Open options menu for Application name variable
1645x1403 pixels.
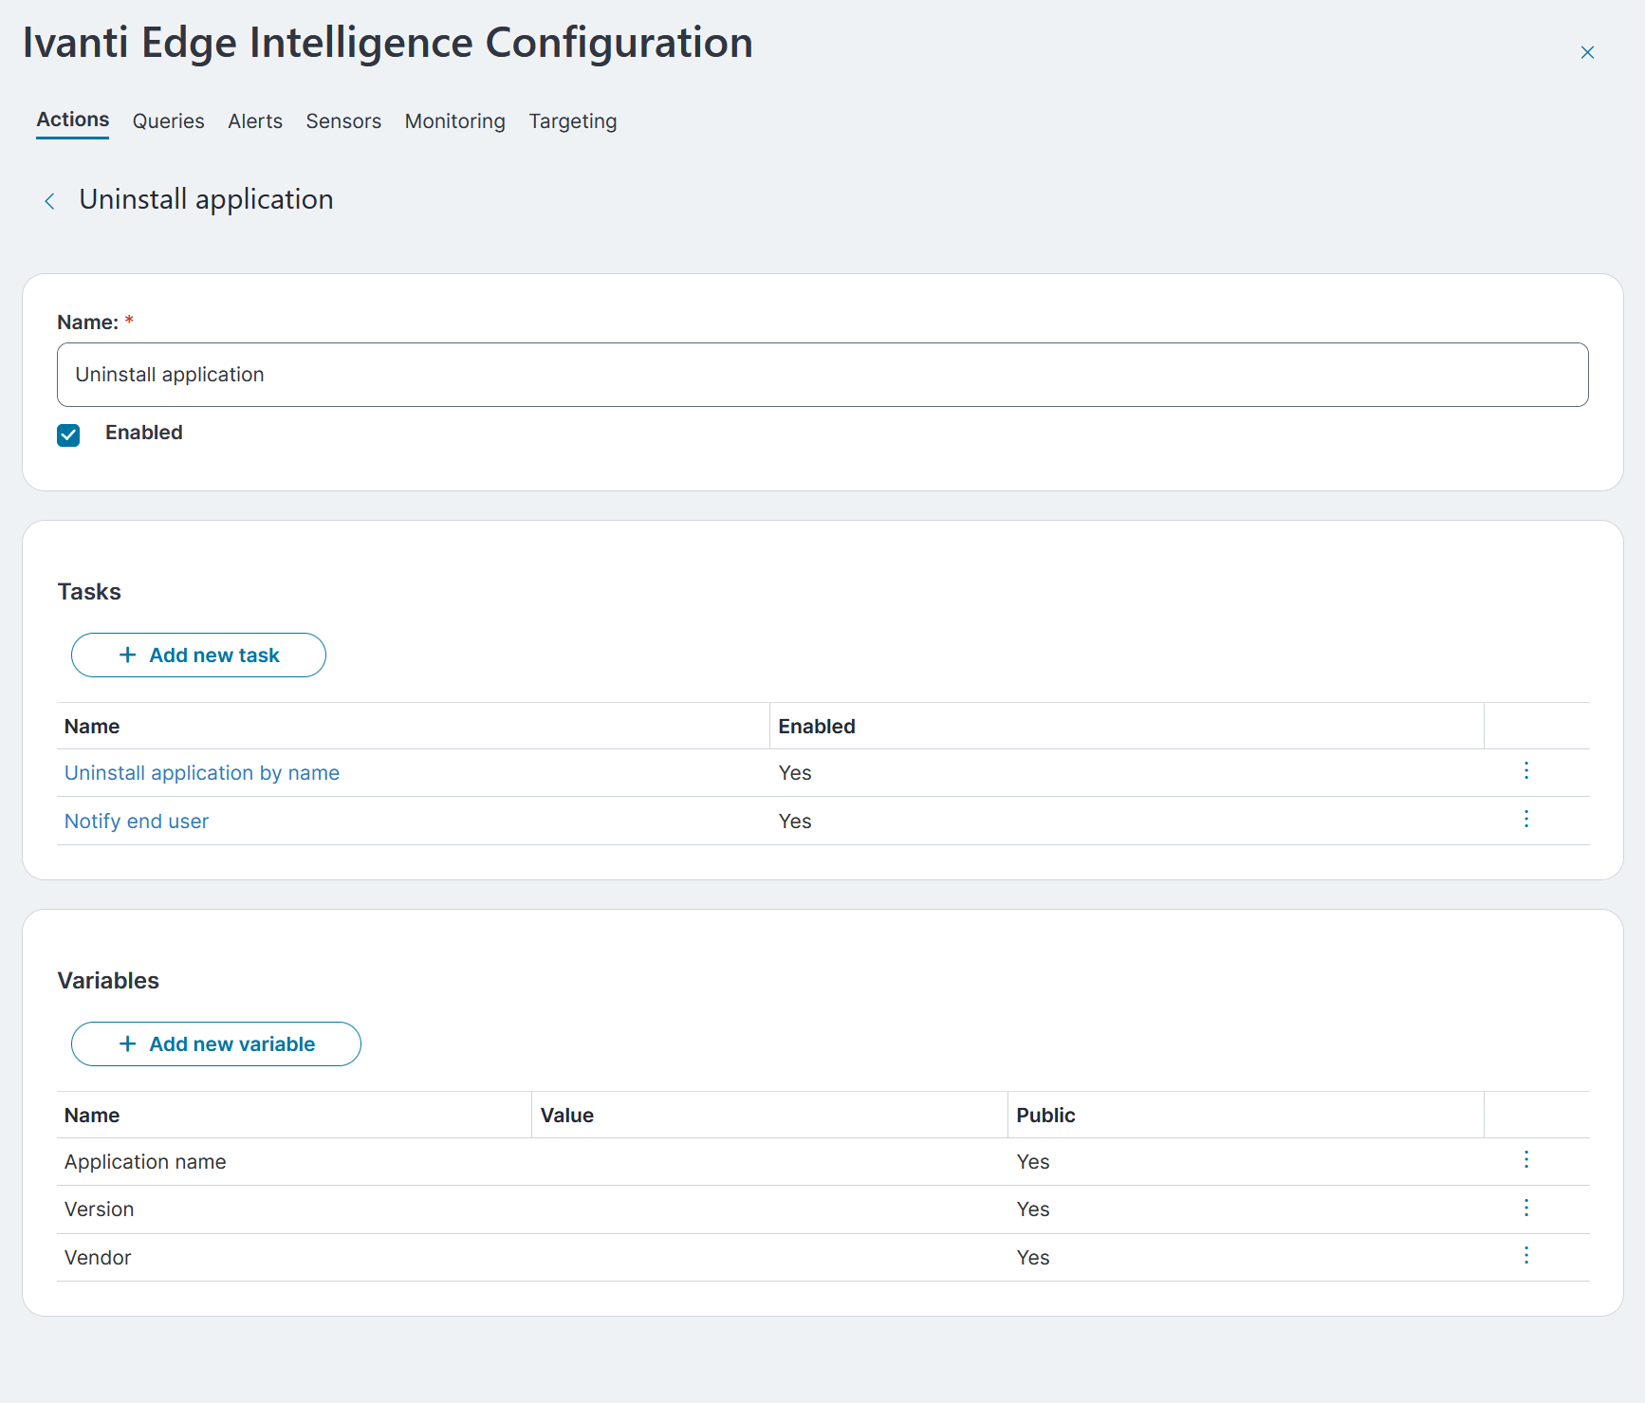coord(1526,1159)
